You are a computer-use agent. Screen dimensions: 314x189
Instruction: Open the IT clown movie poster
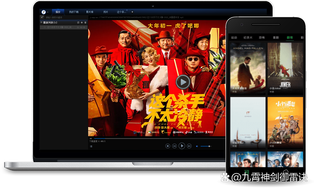[x=248, y=123]
